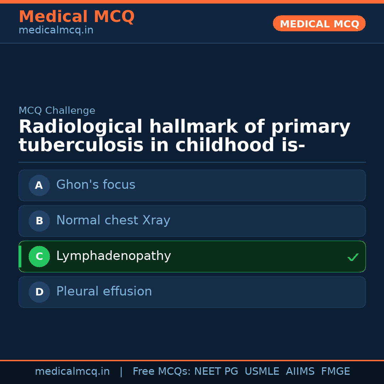This screenshot has width=384, height=384.
Task: Click the letter D circle icon
Action: tap(39, 292)
